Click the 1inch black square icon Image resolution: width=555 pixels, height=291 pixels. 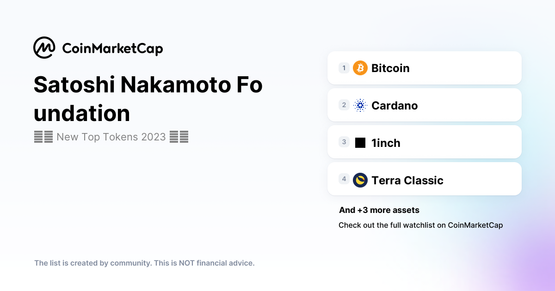[x=360, y=143]
